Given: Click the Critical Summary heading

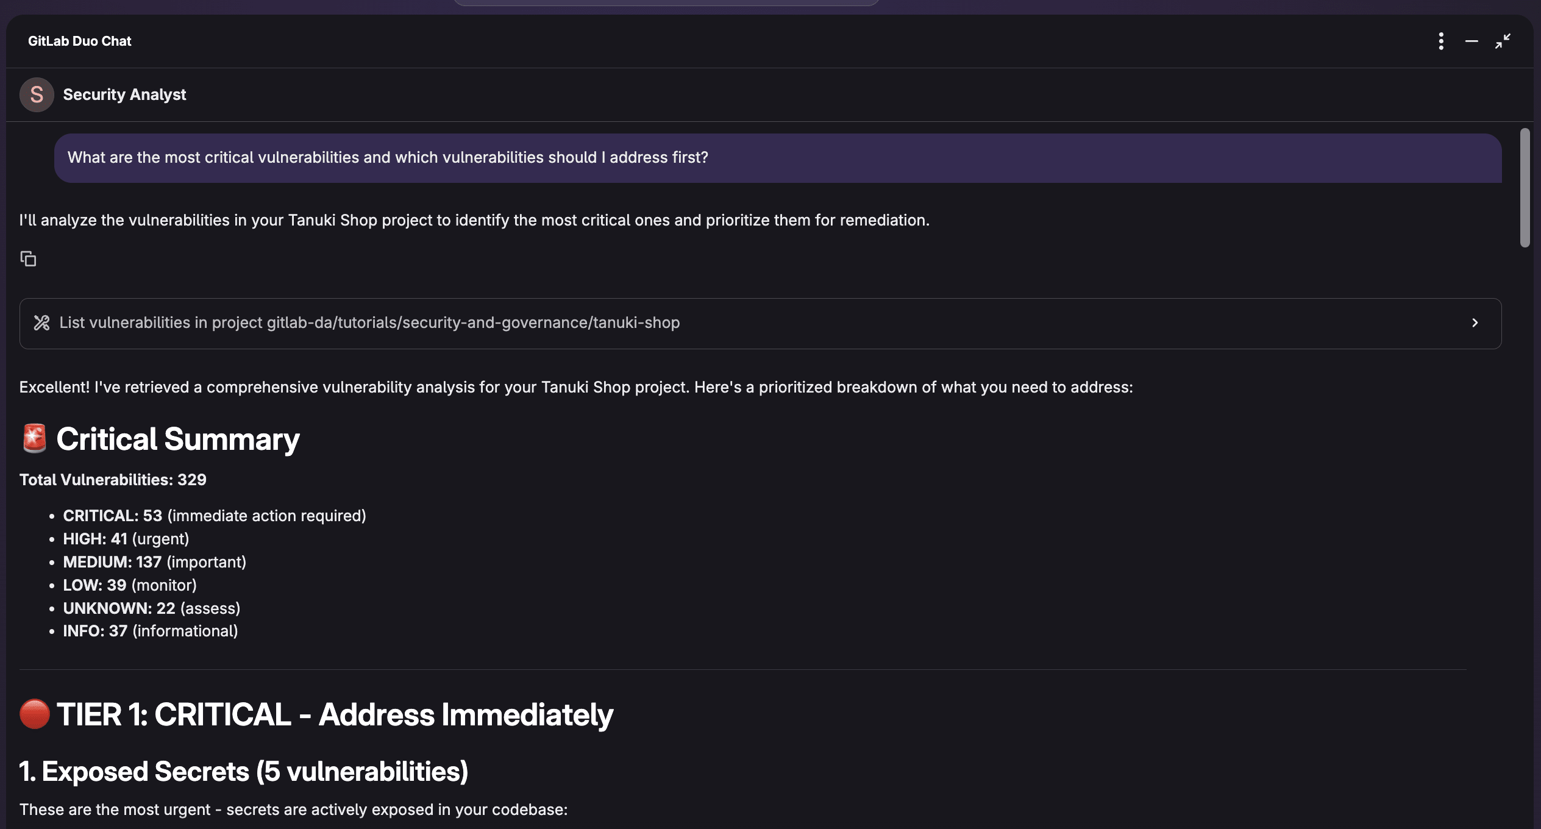Looking at the screenshot, I should coord(177,439).
